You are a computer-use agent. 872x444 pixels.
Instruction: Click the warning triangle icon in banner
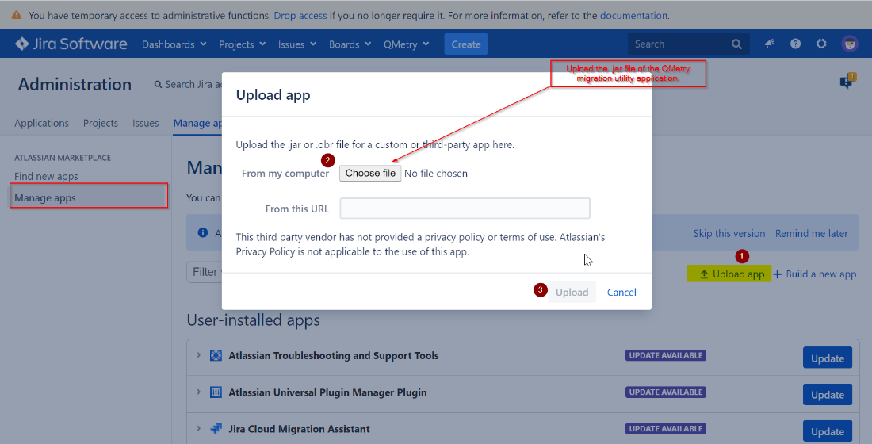pyautogui.click(x=17, y=15)
